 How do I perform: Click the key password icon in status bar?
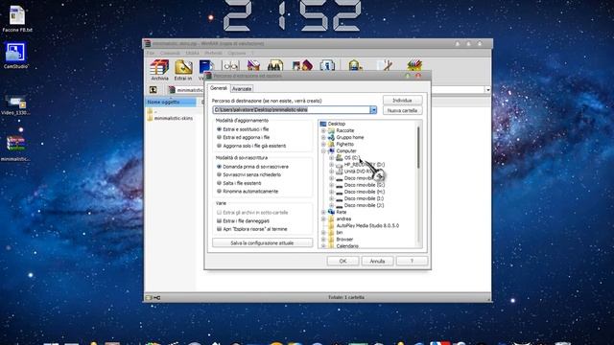pos(156,298)
